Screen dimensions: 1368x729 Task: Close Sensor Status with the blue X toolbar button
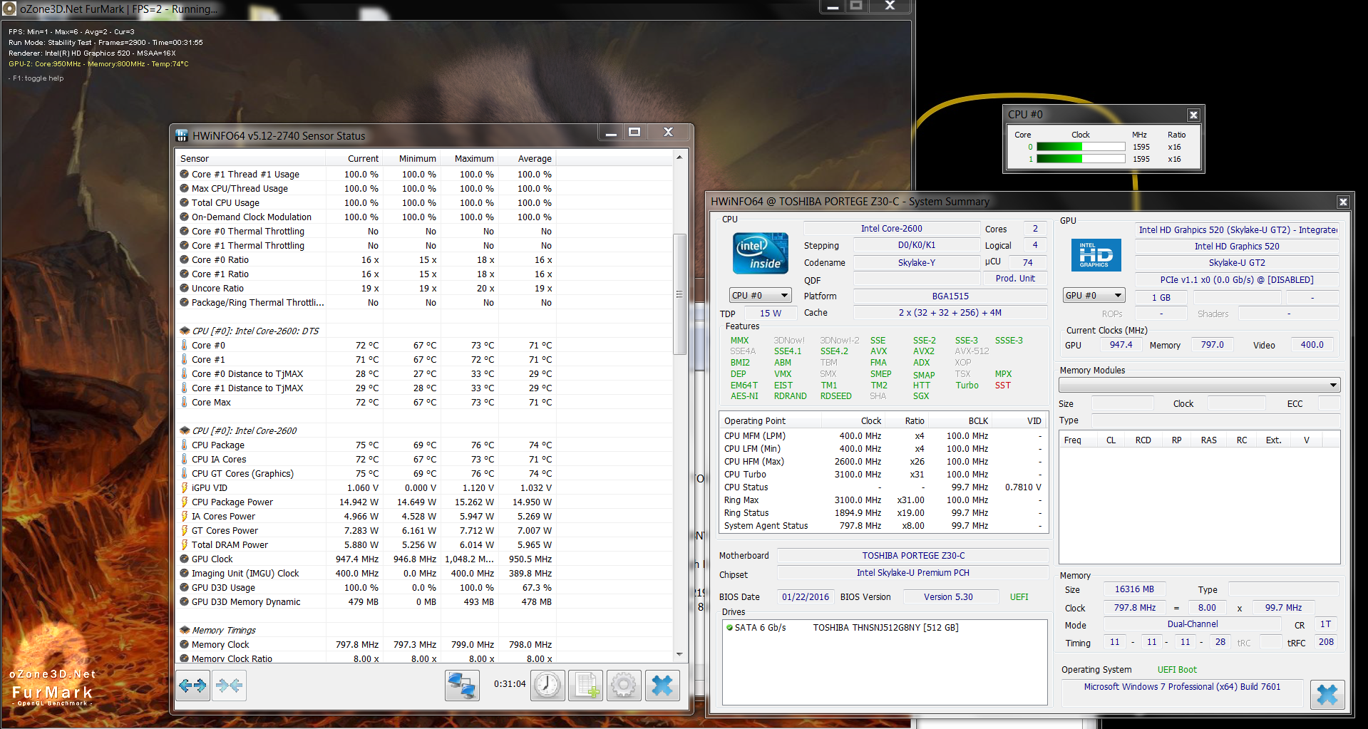(x=662, y=686)
